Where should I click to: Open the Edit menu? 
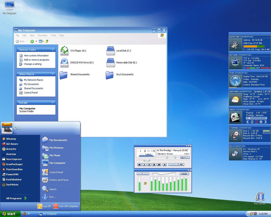point(24,35)
